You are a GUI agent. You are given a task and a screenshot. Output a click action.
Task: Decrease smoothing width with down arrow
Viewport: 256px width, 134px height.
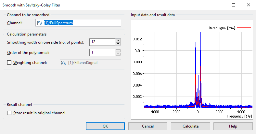118,44
